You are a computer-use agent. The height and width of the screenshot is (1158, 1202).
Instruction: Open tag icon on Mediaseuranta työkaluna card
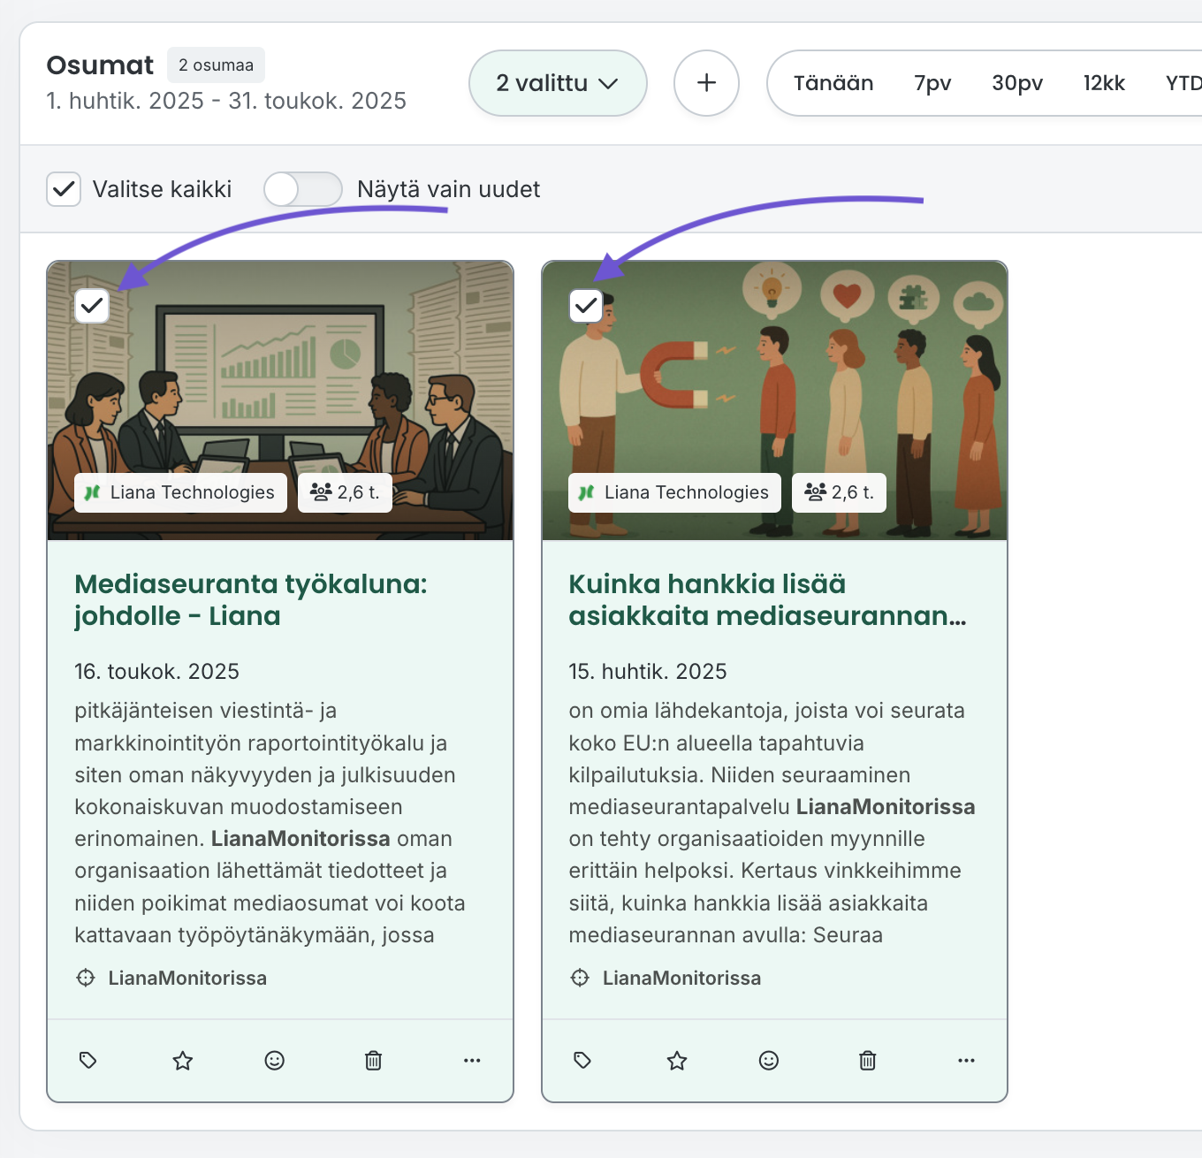(x=88, y=1060)
